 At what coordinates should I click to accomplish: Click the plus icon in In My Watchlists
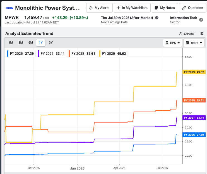[118, 8]
